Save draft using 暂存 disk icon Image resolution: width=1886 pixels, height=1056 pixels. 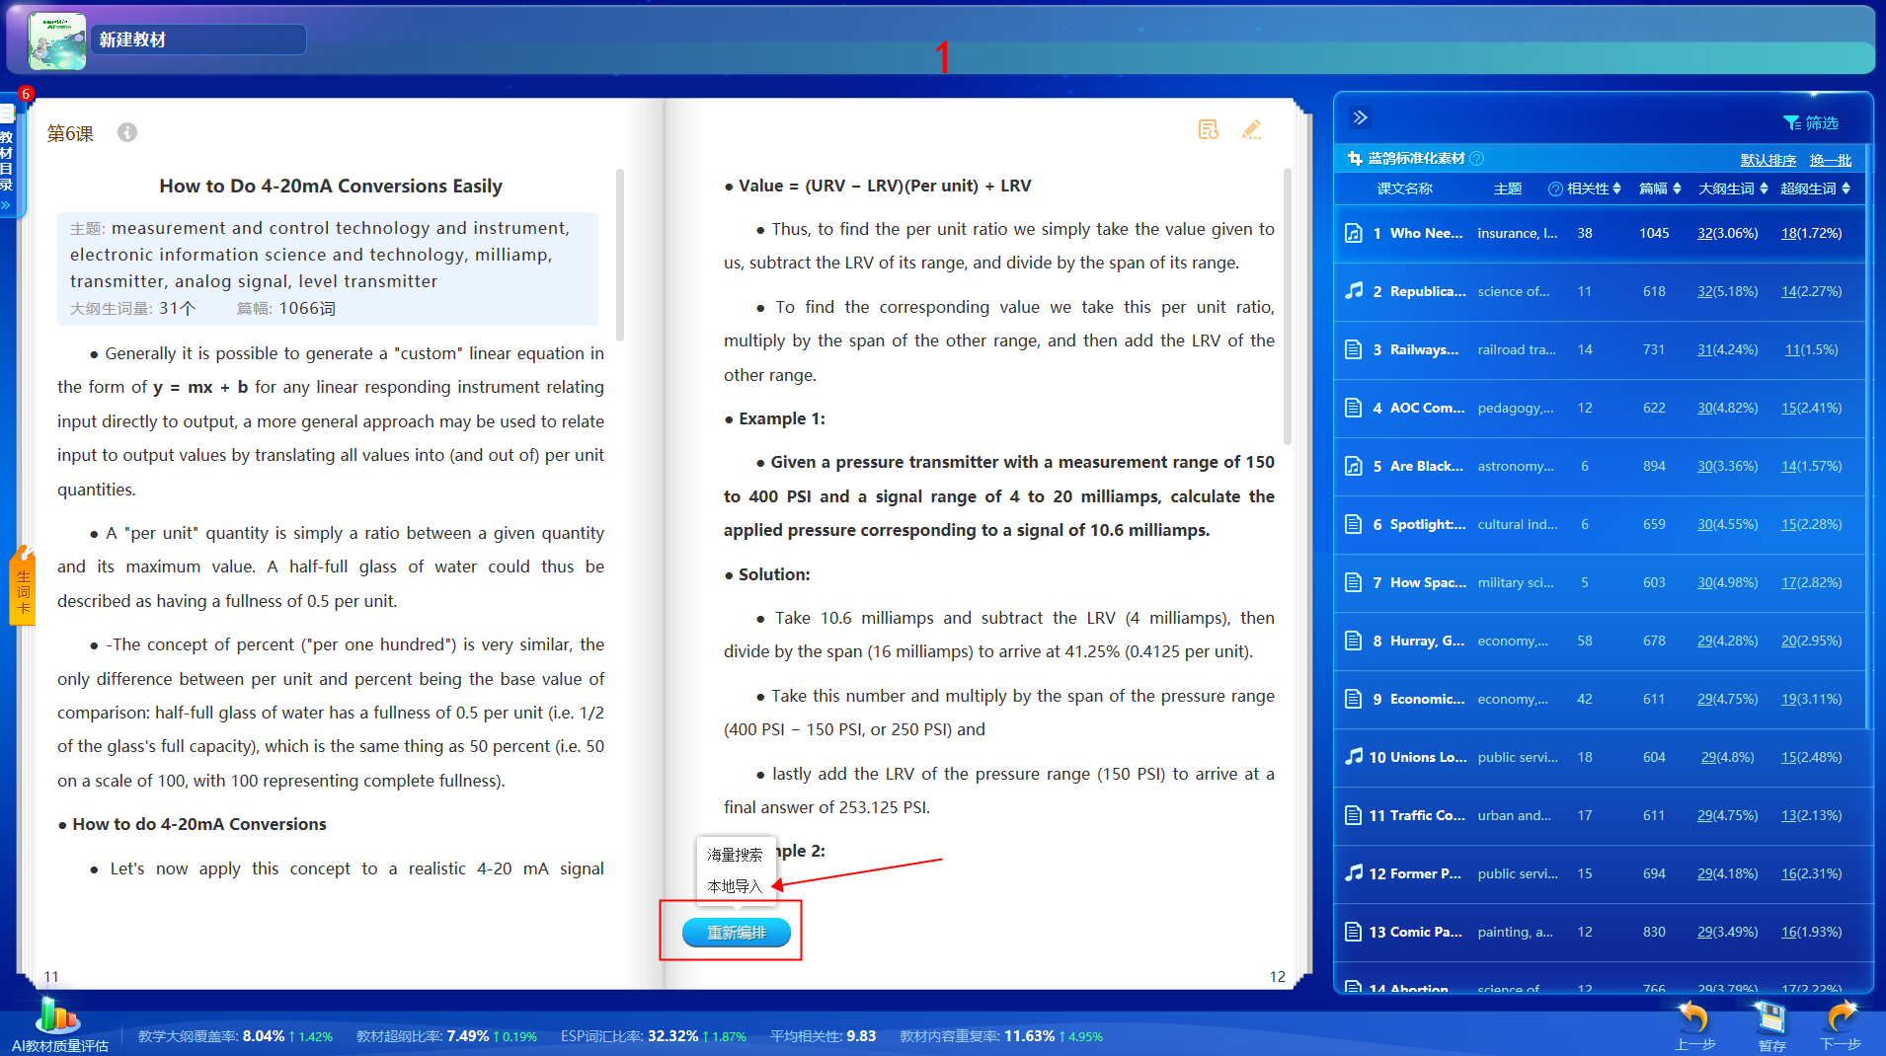(1770, 1018)
